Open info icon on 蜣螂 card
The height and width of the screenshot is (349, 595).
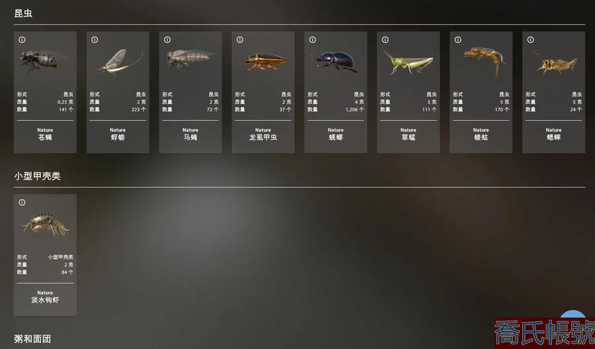click(x=313, y=40)
